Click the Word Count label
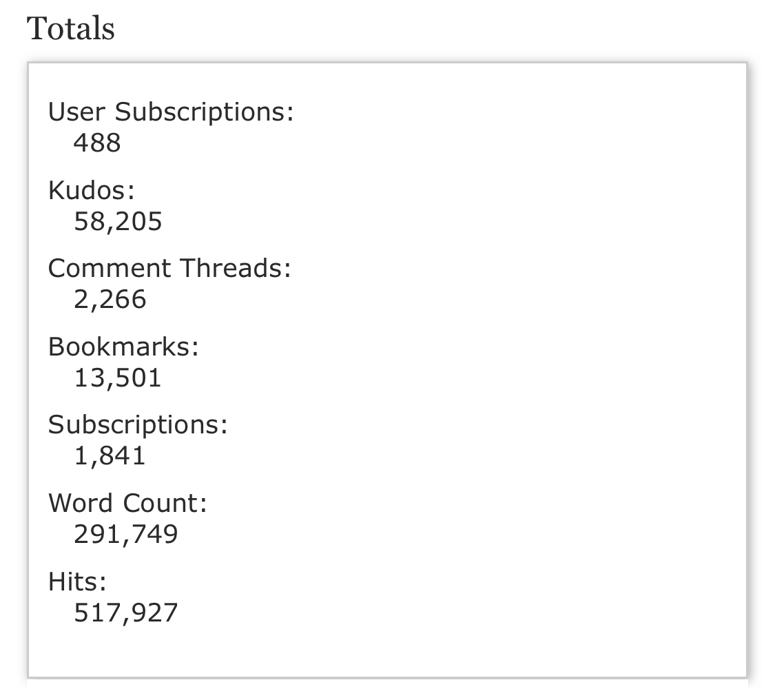Image resolution: width=775 pixels, height=689 pixels. 127,503
